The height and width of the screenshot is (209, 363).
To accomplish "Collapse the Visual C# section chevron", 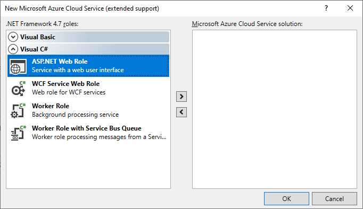I will pyautogui.click(x=13, y=49).
